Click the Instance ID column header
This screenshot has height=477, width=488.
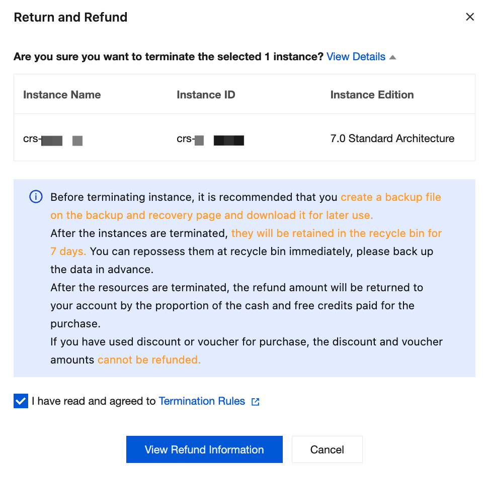206,95
